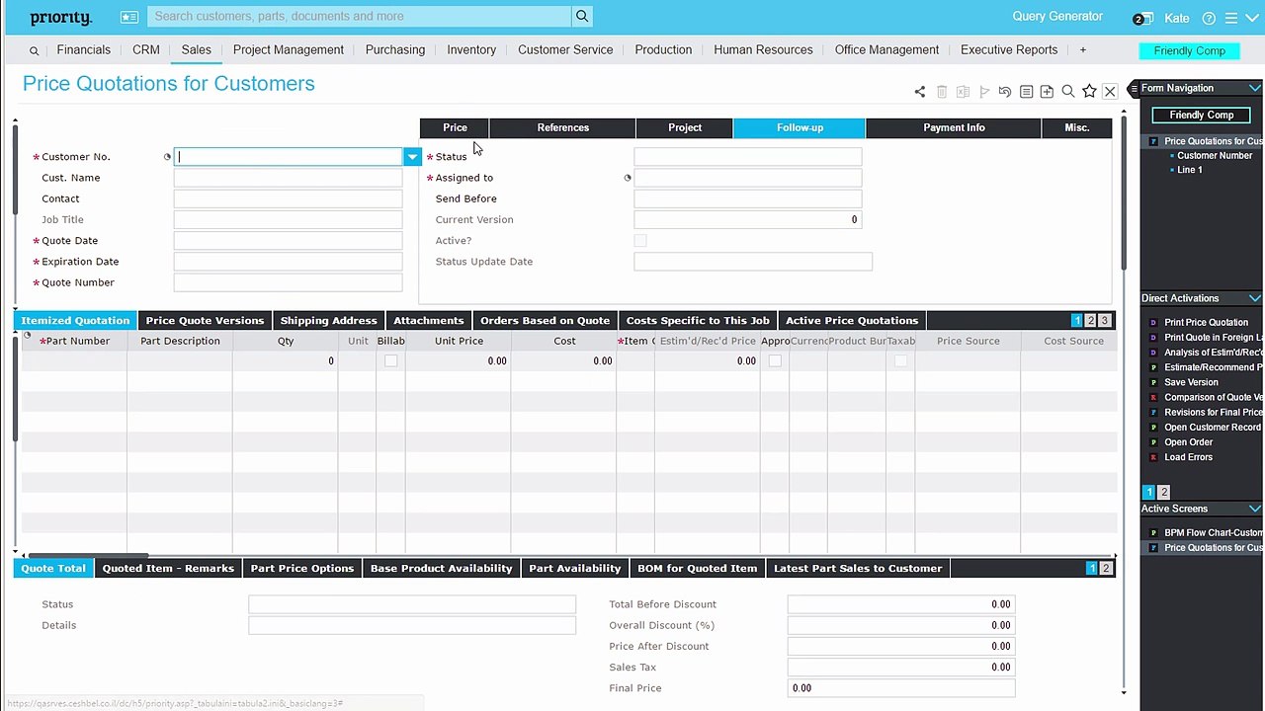Switch to the Payment Info tab

pos(954,127)
